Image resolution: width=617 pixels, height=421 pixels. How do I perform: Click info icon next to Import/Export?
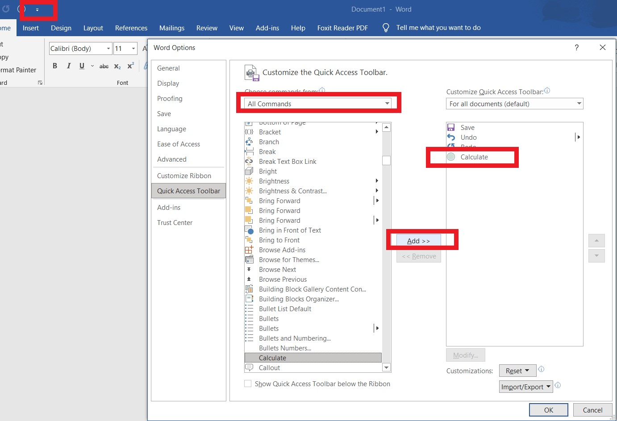558,385
